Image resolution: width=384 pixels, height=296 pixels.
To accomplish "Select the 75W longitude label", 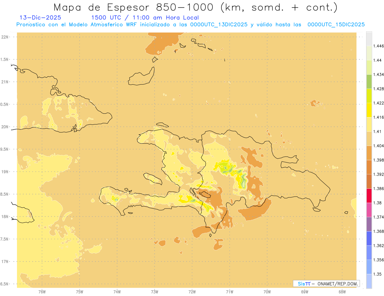I will [x=80, y=292].
